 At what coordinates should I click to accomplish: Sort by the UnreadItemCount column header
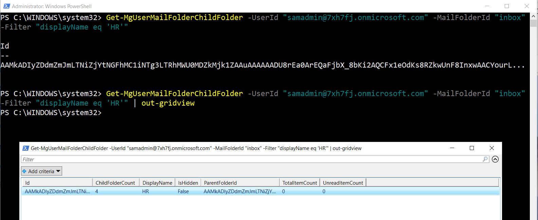pyautogui.click(x=343, y=183)
